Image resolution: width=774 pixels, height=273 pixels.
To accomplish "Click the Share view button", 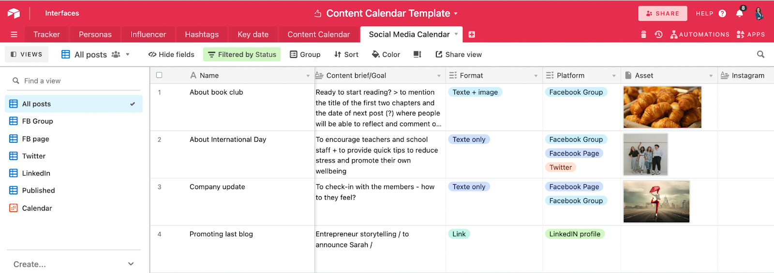I will [458, 55].
